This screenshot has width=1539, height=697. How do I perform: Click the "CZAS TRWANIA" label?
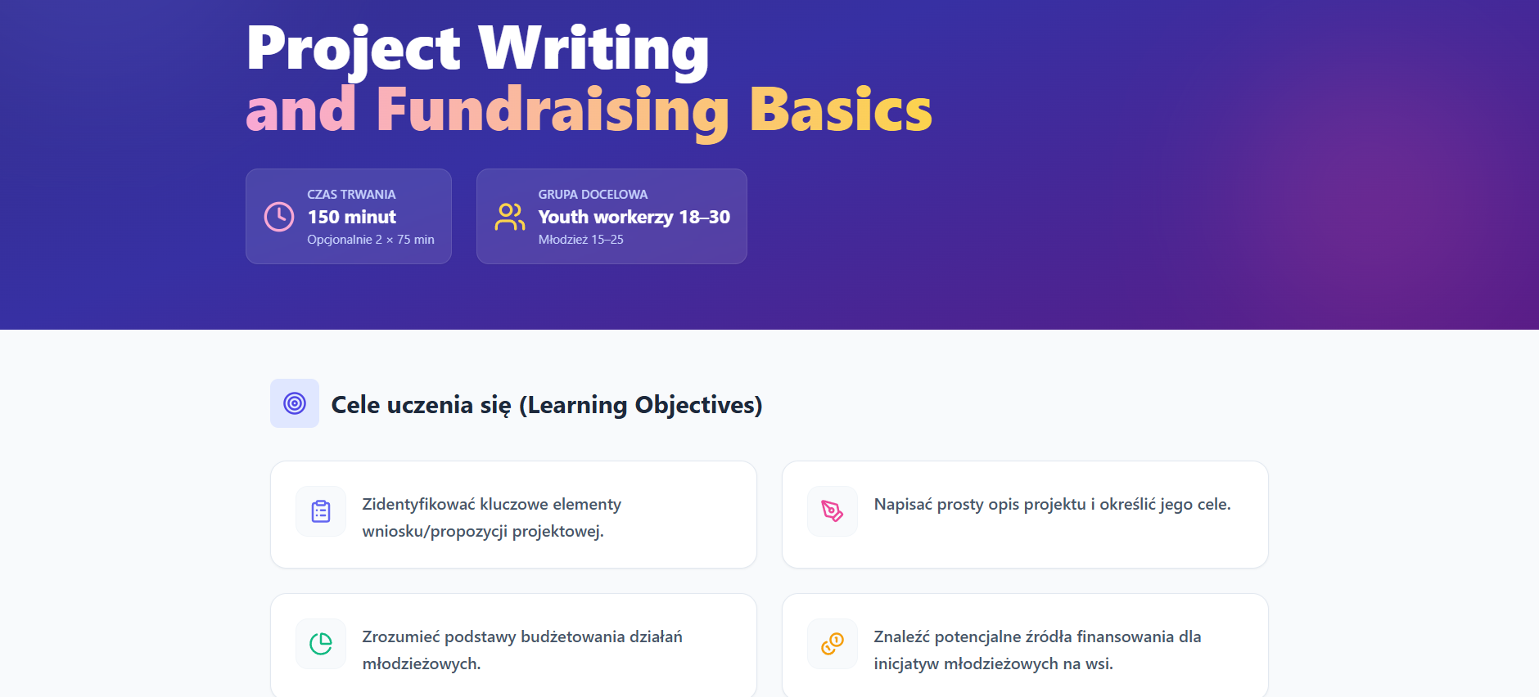[x=351, y=195]
